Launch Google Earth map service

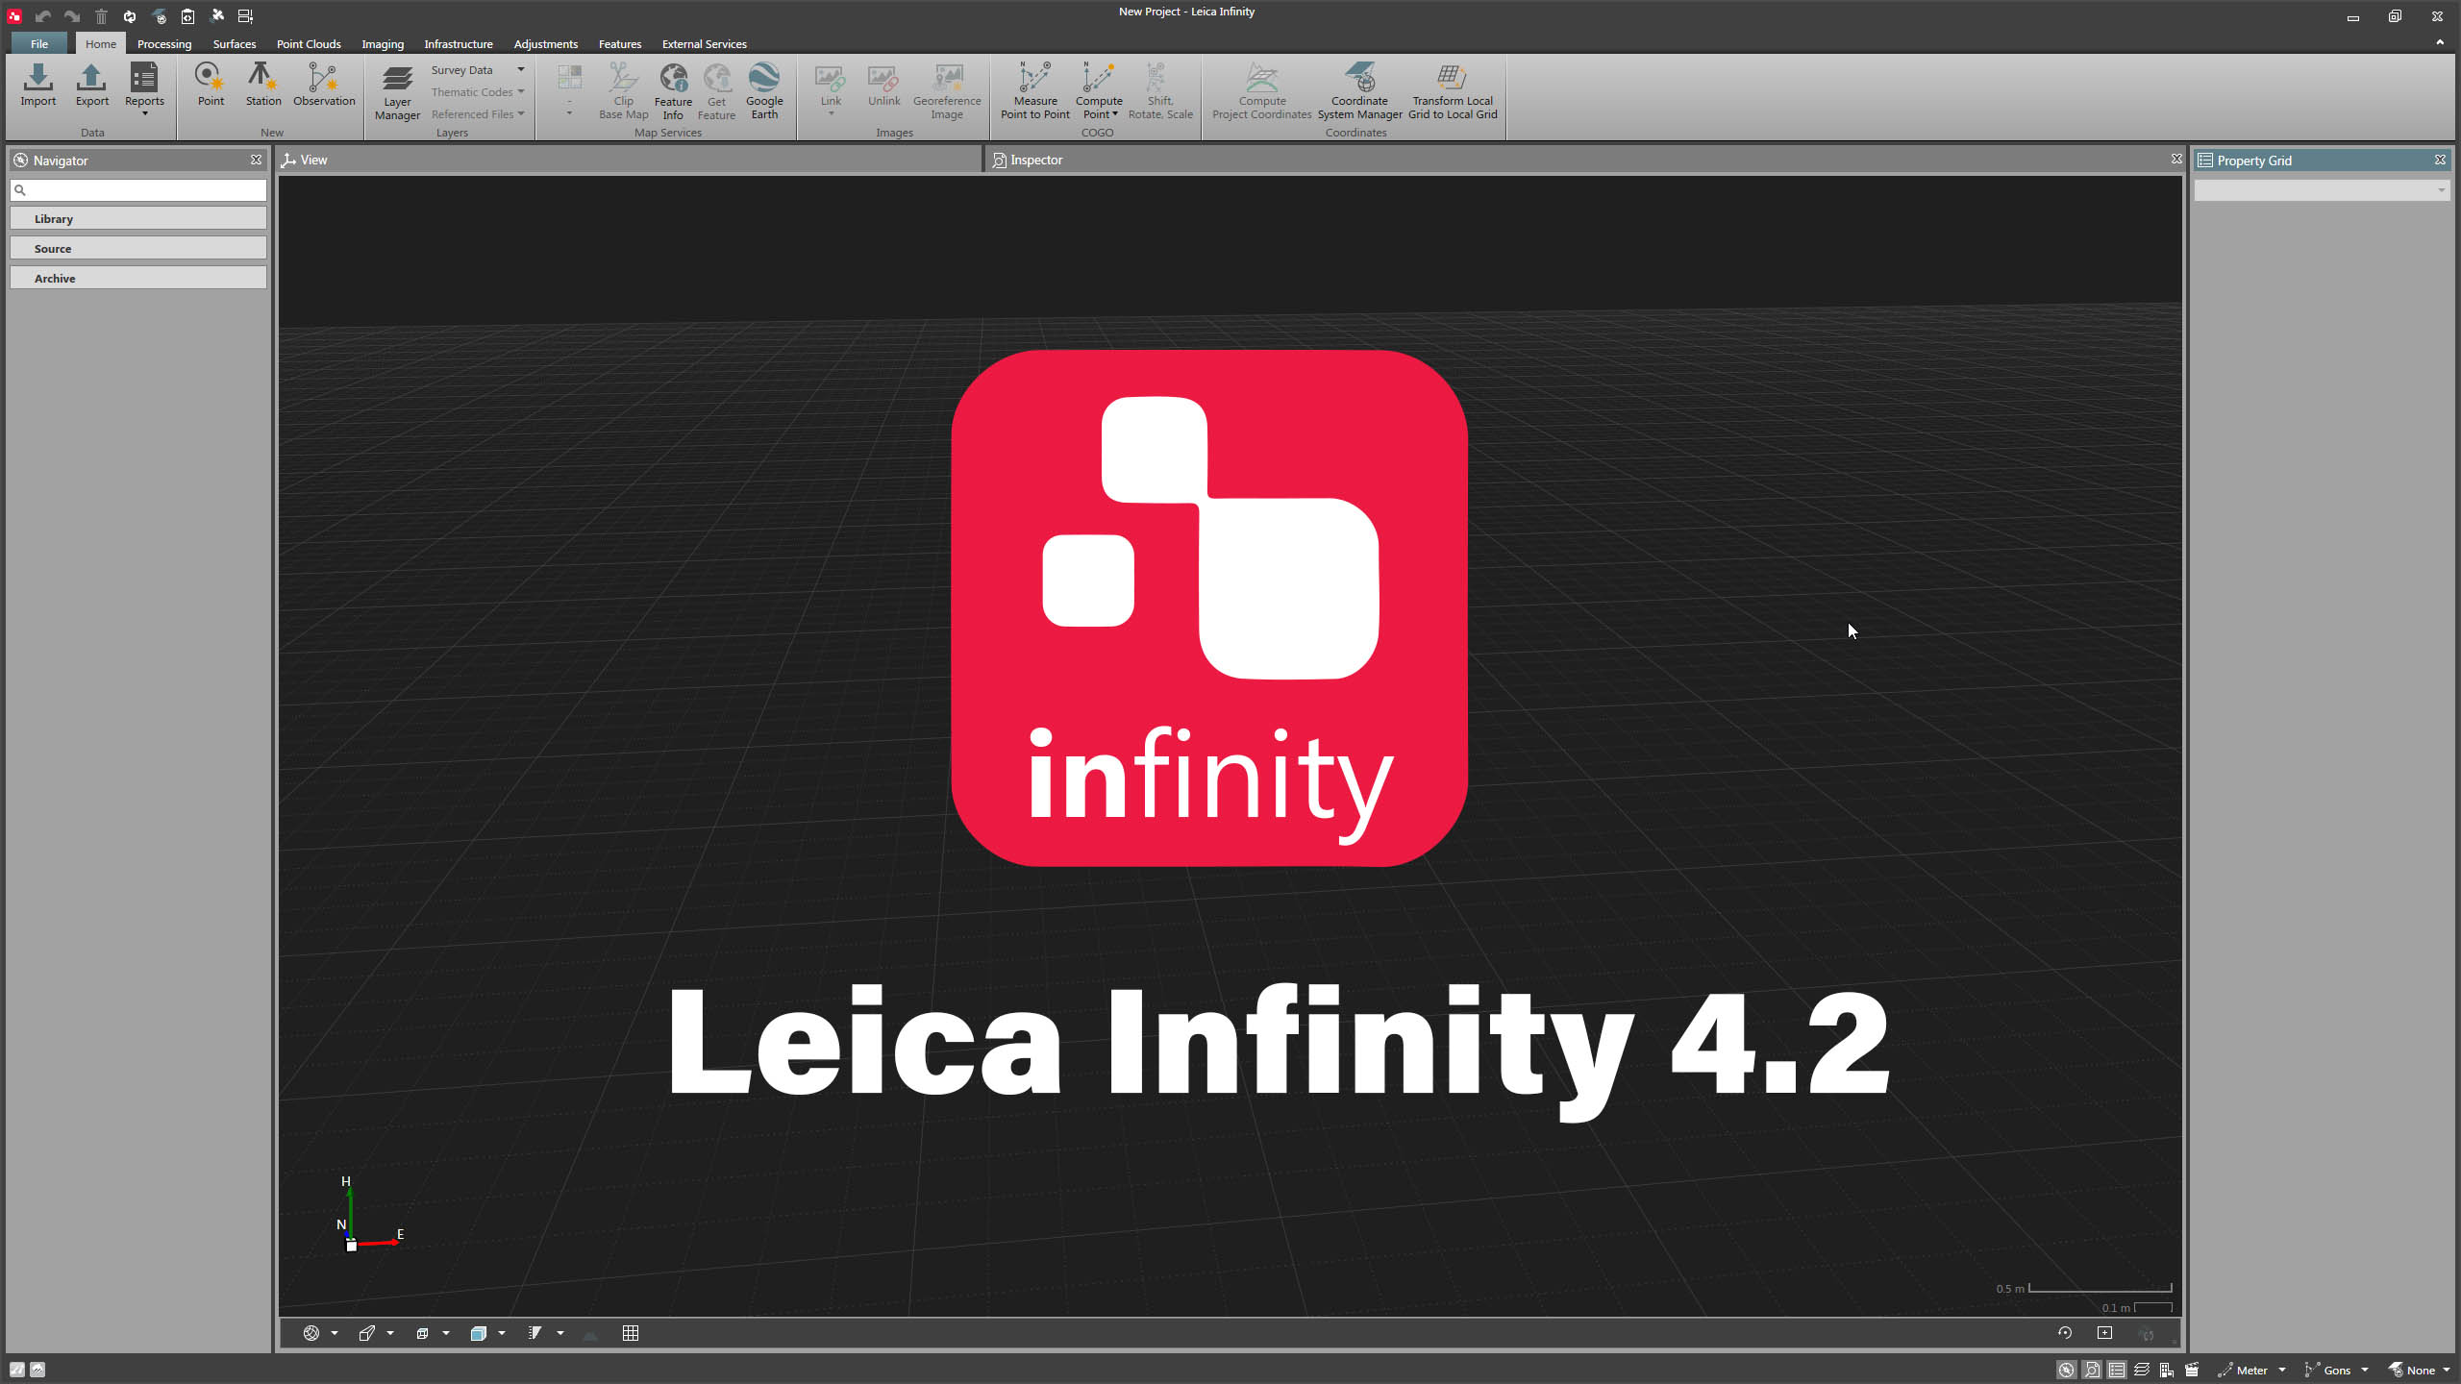pos(764,90)
